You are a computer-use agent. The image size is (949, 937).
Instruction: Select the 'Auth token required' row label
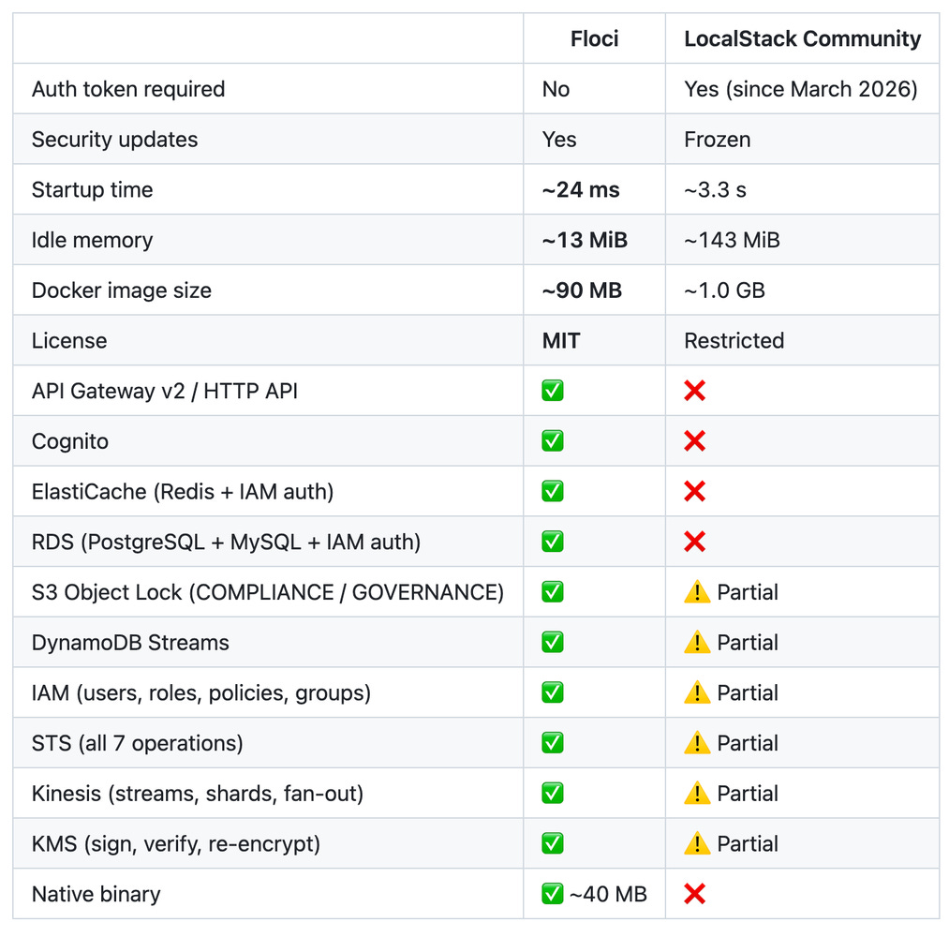(128, 89)
